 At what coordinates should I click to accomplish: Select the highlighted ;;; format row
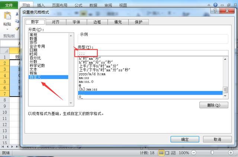point(150,93)
